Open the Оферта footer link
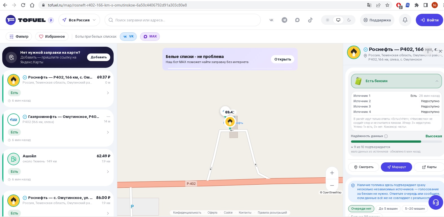The width and height of the screenshot is (444, 217). (213, 212)
